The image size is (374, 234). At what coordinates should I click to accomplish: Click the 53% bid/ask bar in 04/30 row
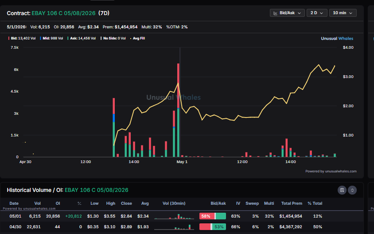[213, 227]
